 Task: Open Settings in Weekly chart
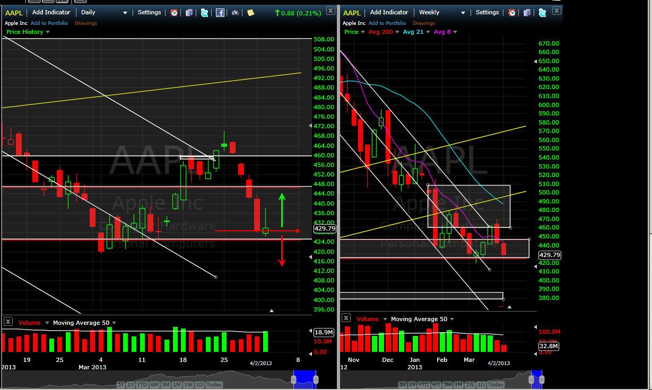pyautogui.click(x=487, y=12)
